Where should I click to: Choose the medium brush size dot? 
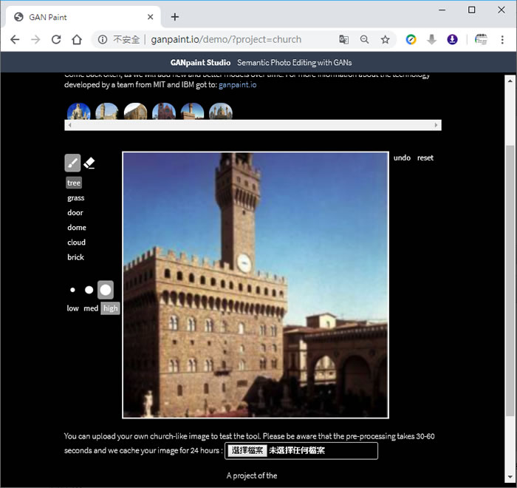point(89,290)
